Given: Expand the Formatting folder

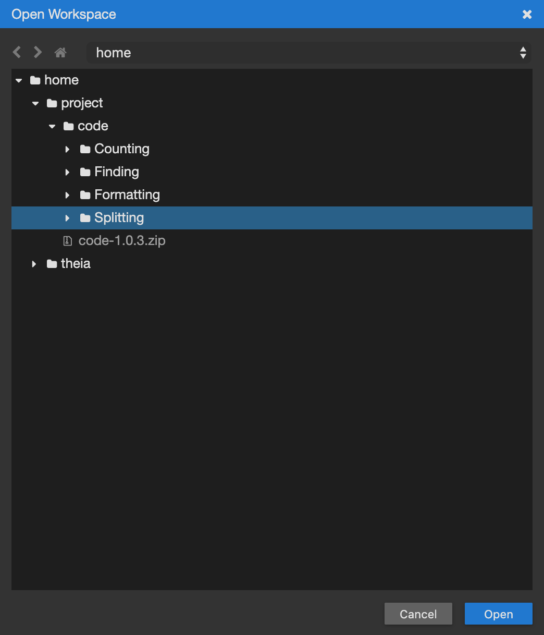Looking at the screenshot, I should (x=67, y=196).
